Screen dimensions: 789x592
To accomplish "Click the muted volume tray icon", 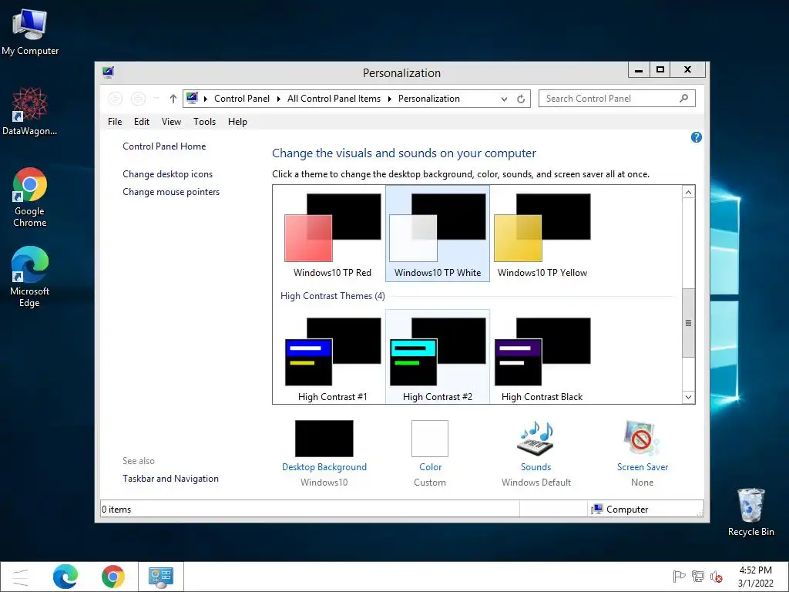I will (x=716, y=577).
